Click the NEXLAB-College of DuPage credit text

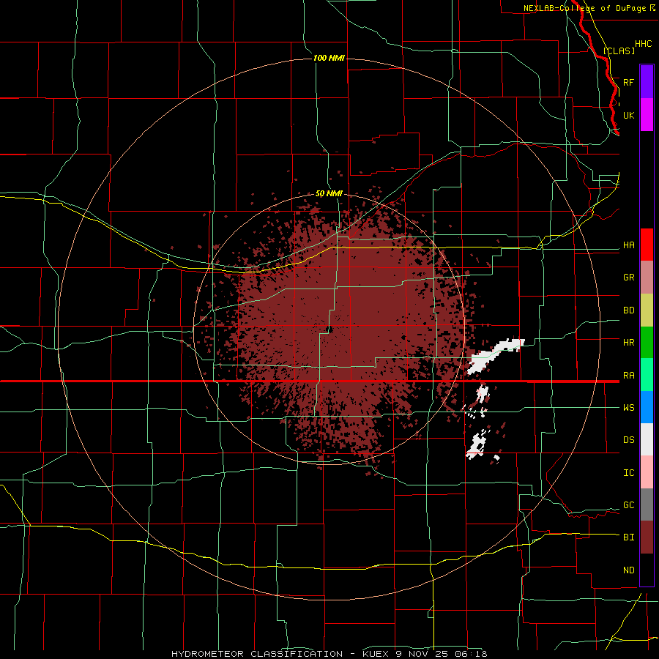(x=584, y=8)
